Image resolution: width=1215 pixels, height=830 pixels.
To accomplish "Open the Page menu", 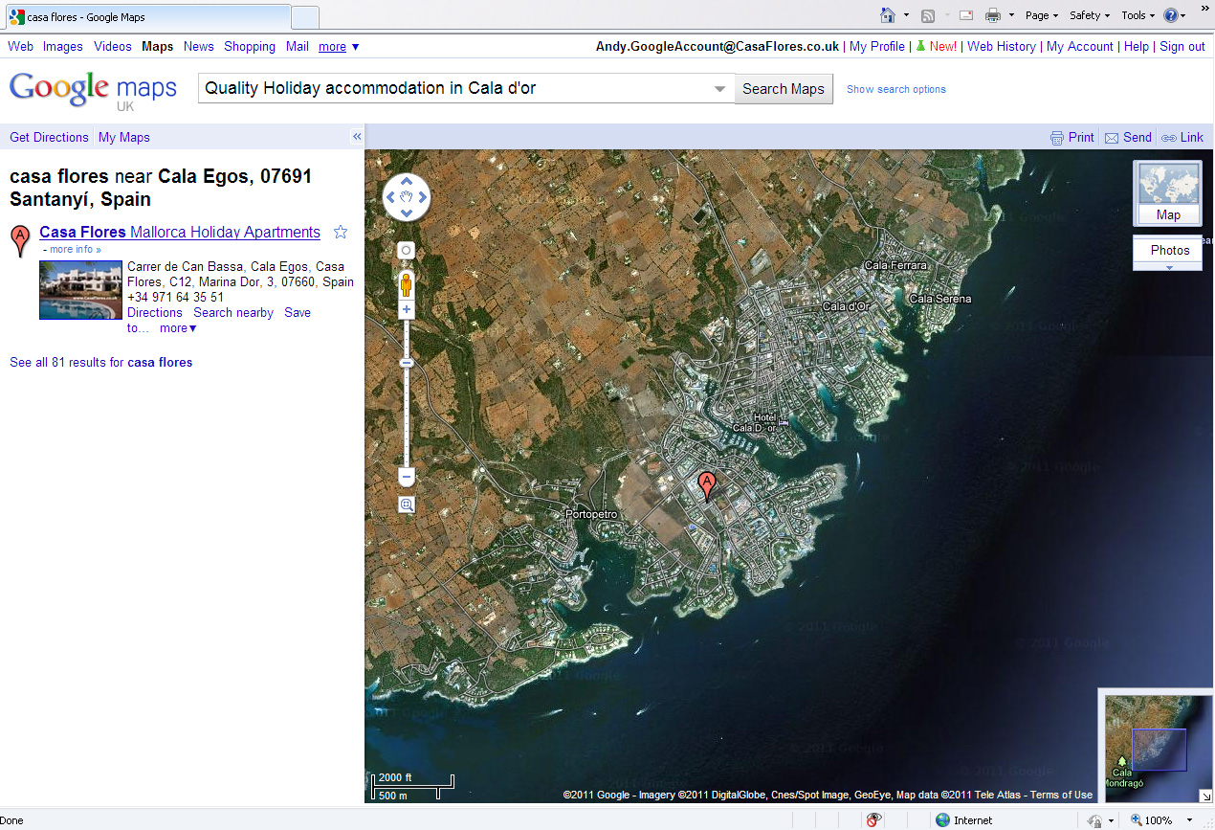I will [x=1042, y=15].
